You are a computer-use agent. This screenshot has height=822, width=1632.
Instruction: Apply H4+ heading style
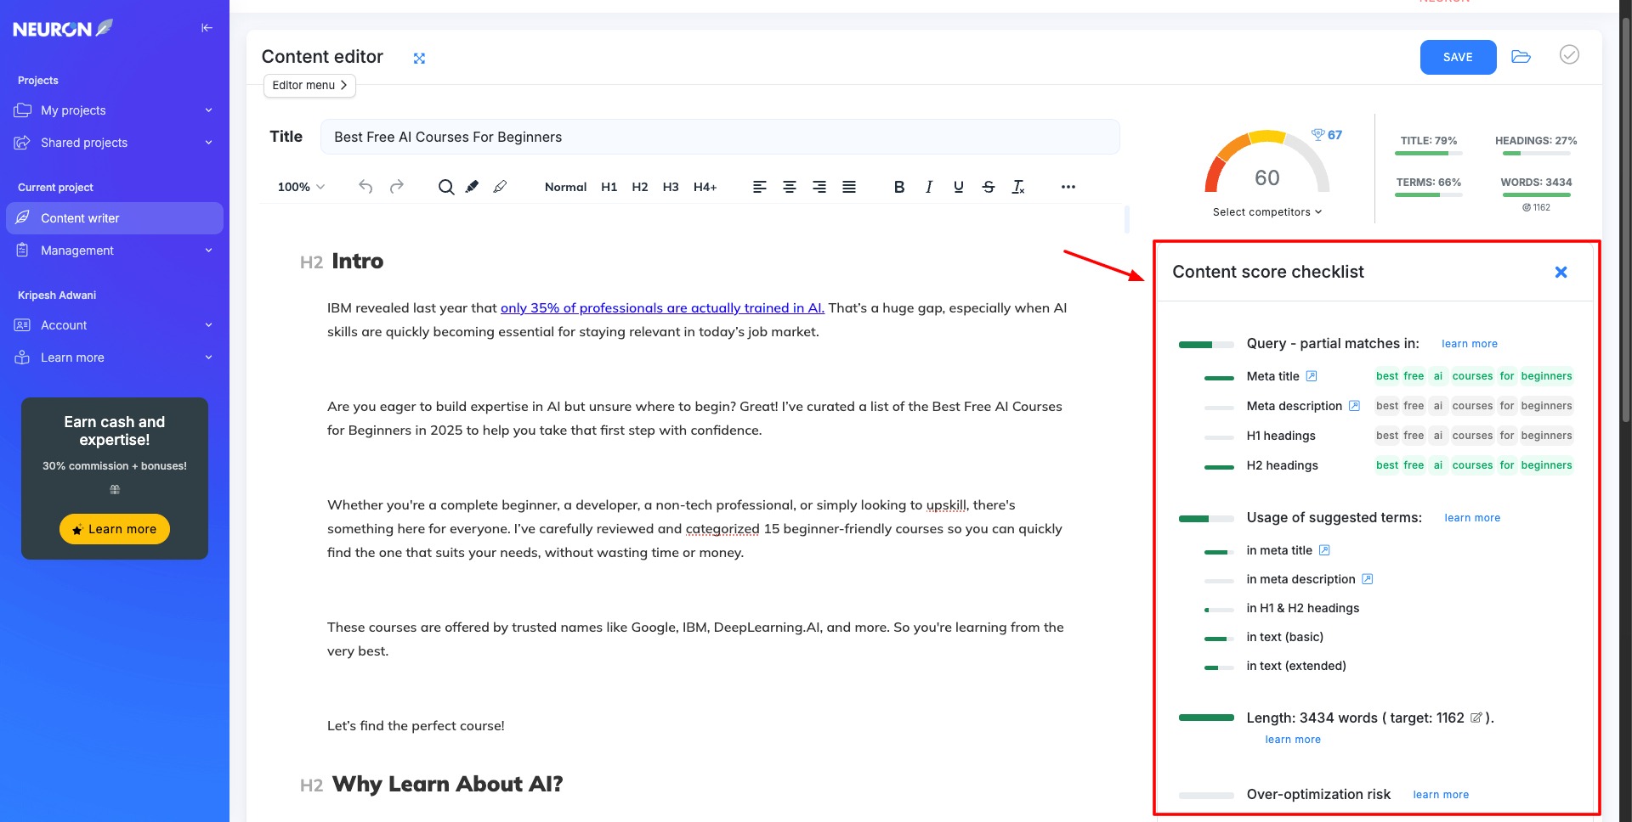pos(705,187)
